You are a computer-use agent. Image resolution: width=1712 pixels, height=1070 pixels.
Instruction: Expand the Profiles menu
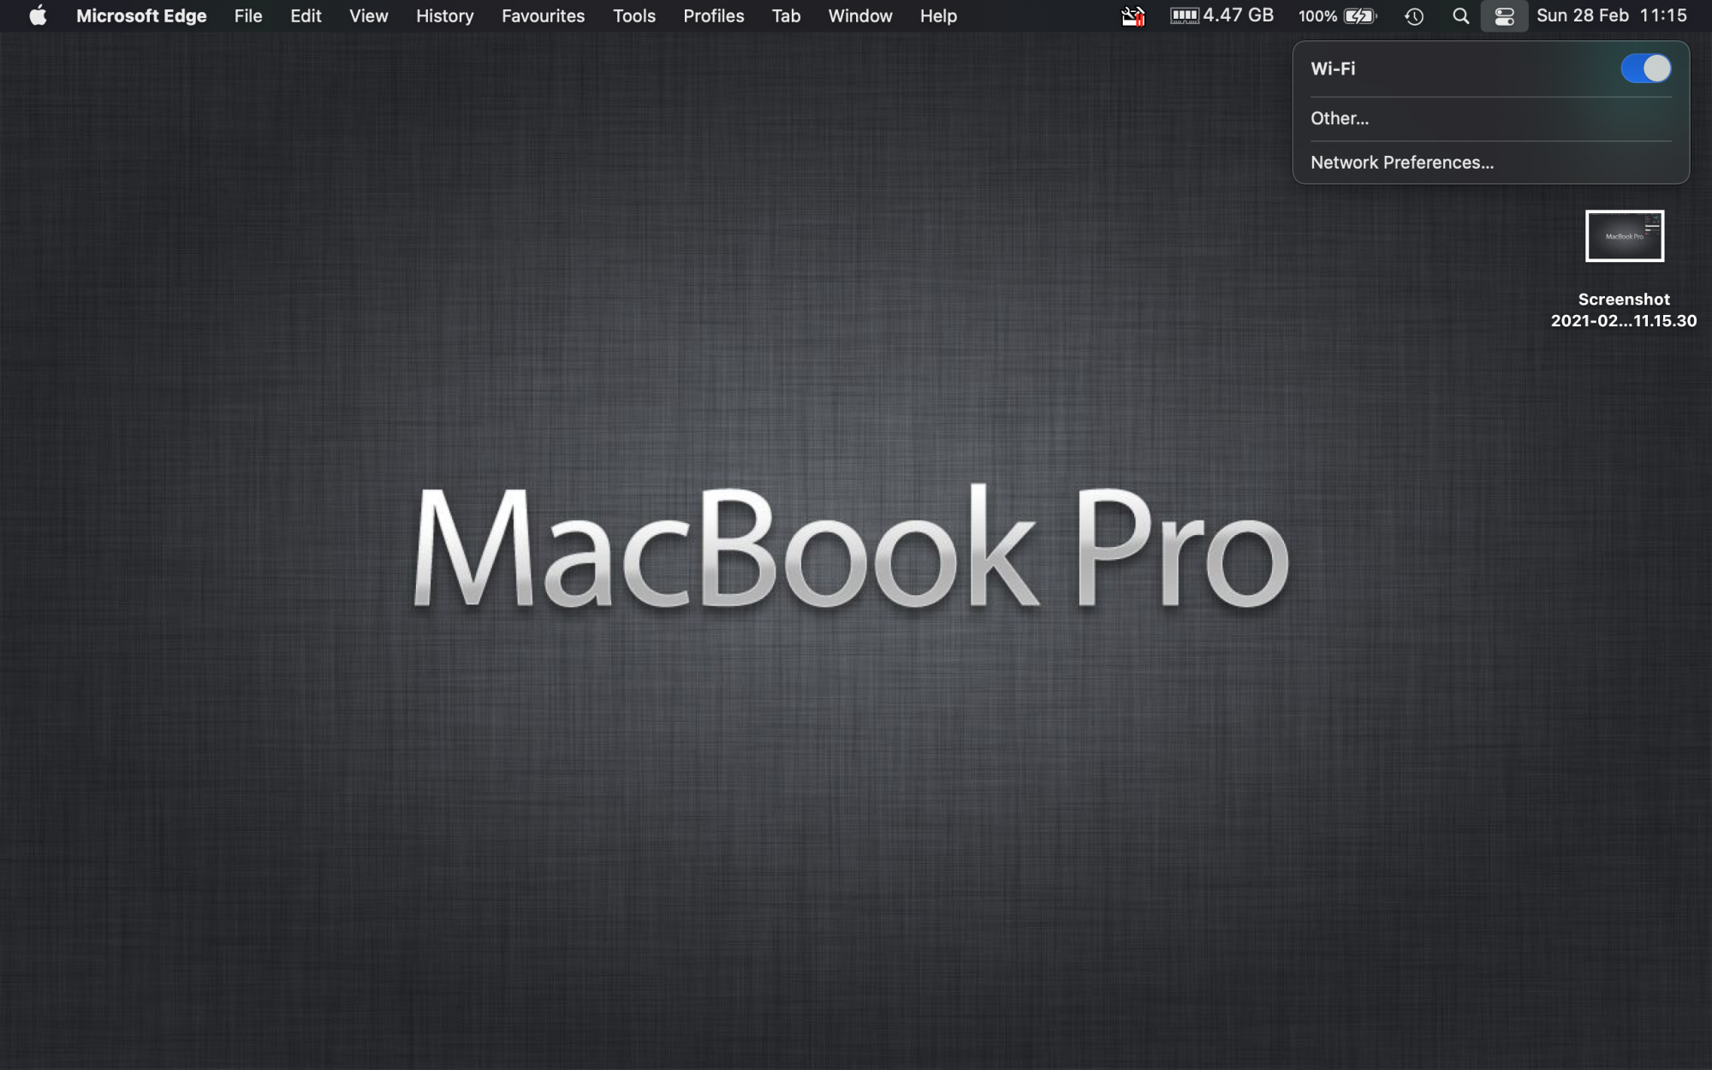pyautogui.click(x=713, y=15)
